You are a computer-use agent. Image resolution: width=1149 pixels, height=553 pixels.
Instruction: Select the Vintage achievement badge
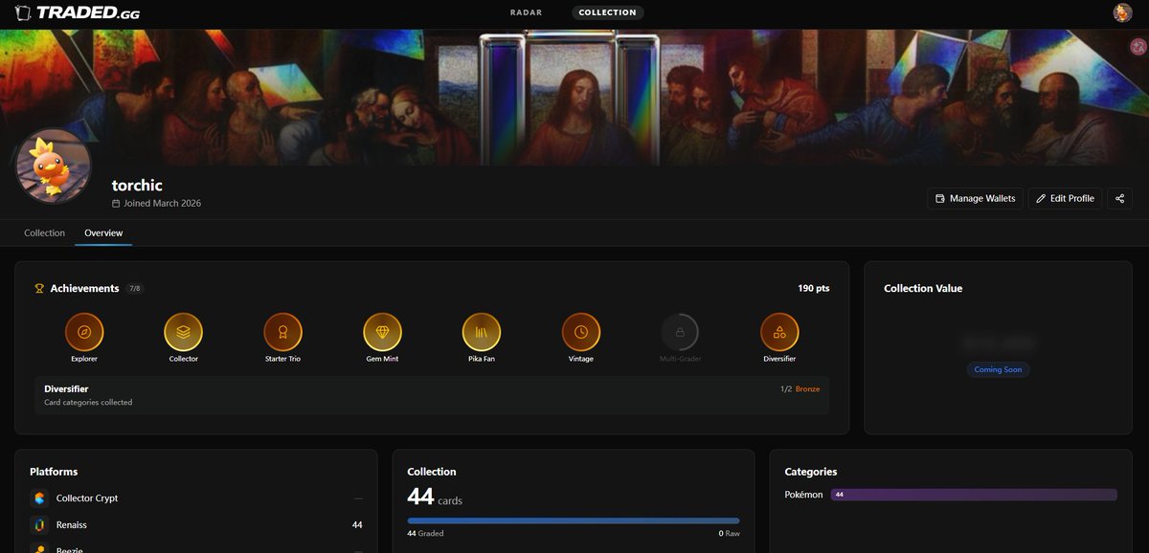(581, 332)
